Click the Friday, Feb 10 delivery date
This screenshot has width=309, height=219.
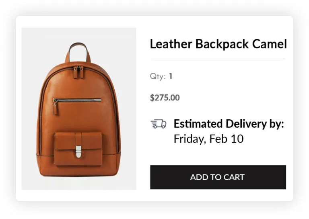click(x=208, y=139)
